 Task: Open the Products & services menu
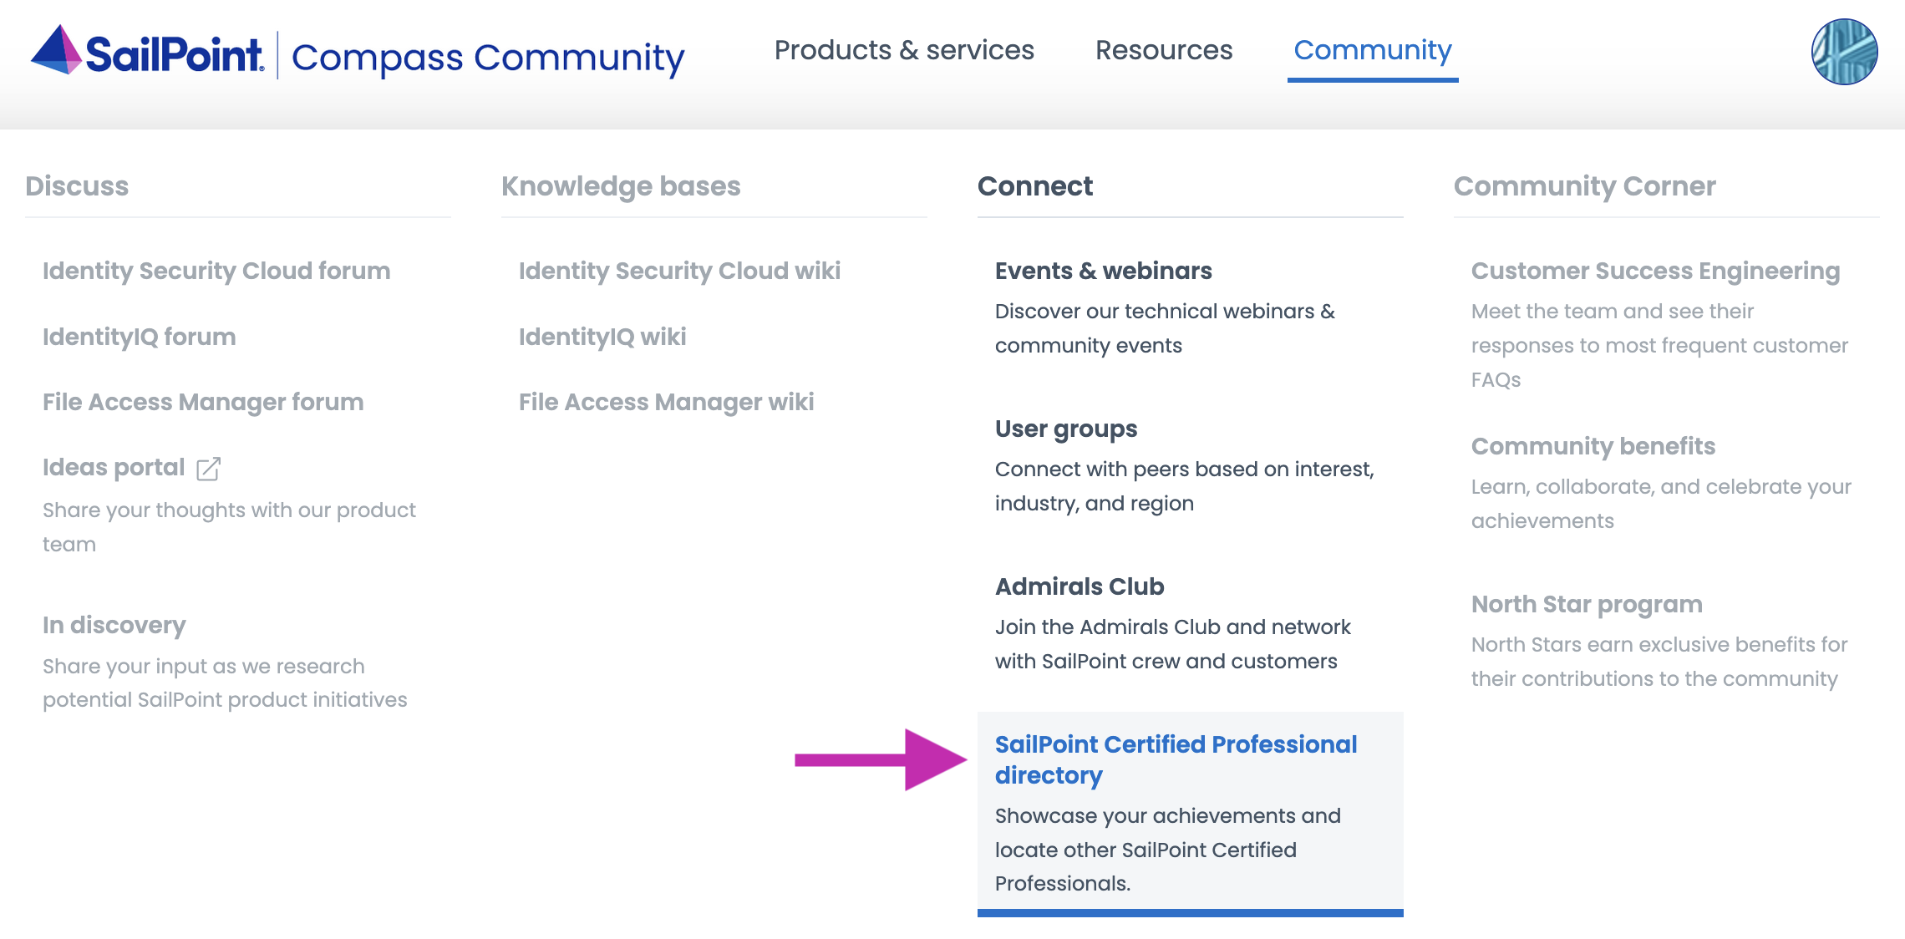point(904,50)
